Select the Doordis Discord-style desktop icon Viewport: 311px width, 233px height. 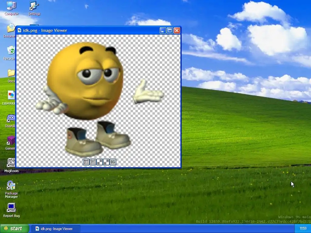10,121
